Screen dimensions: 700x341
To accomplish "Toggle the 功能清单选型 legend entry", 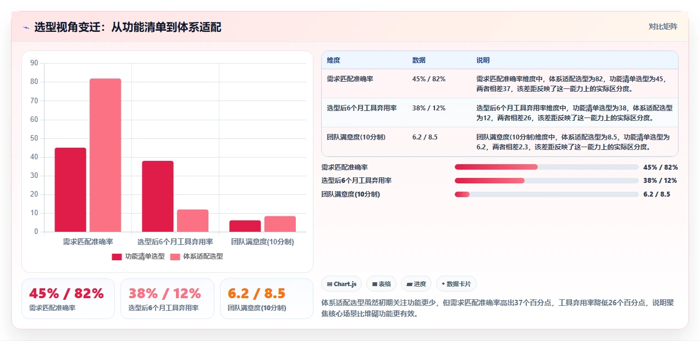I will 138,256.
